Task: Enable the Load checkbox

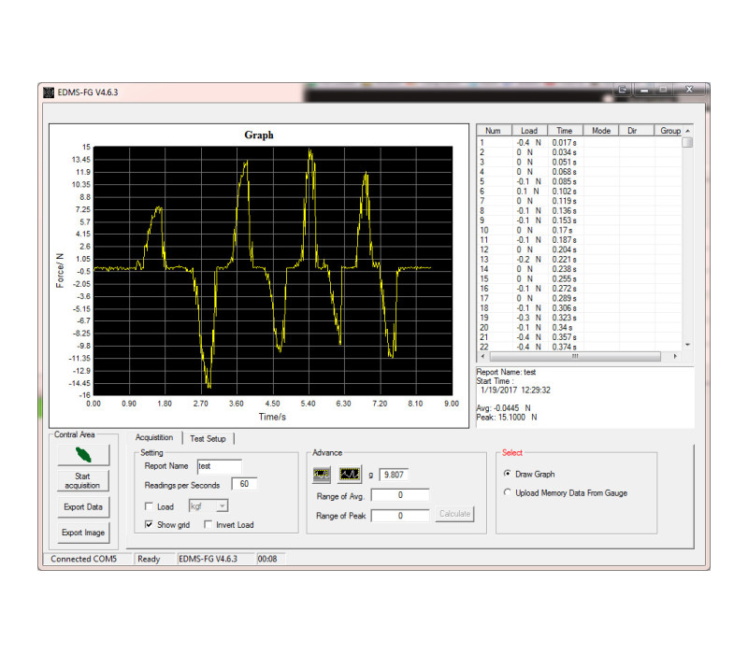Action: pos(149,506)
